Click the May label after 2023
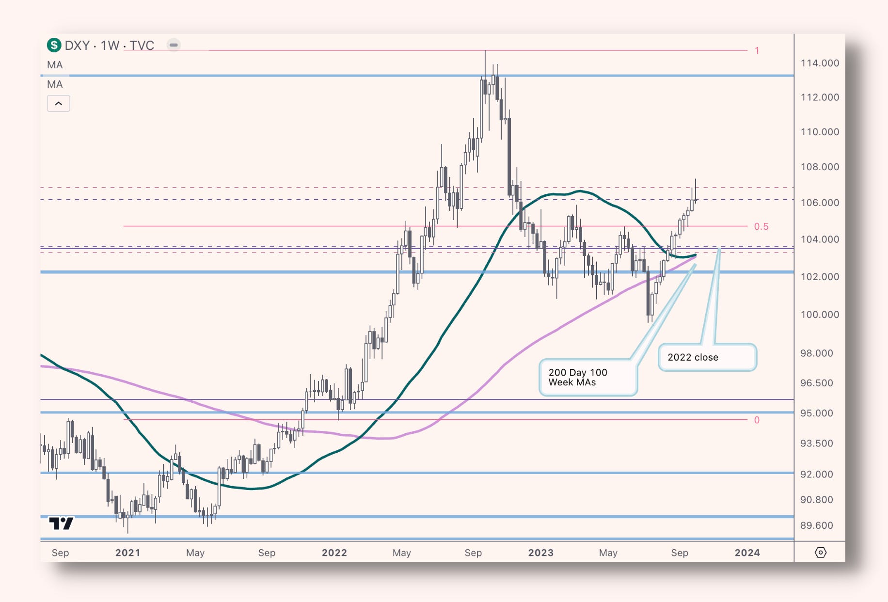The height and width of the screenshot is (602, 888). tap(608, 553)
